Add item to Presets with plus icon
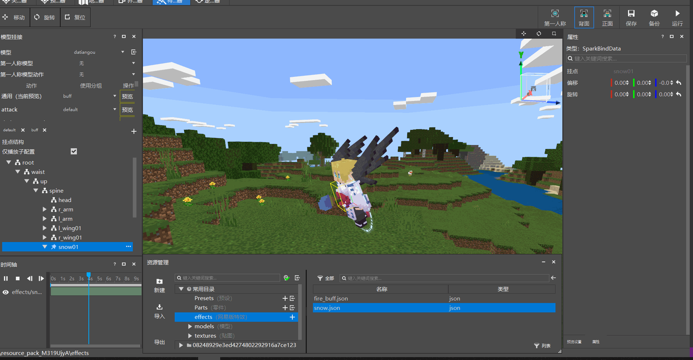 [285, 298]
